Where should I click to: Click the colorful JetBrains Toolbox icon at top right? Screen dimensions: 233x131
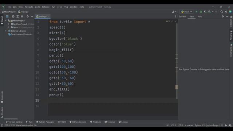(x=230, y=12)
